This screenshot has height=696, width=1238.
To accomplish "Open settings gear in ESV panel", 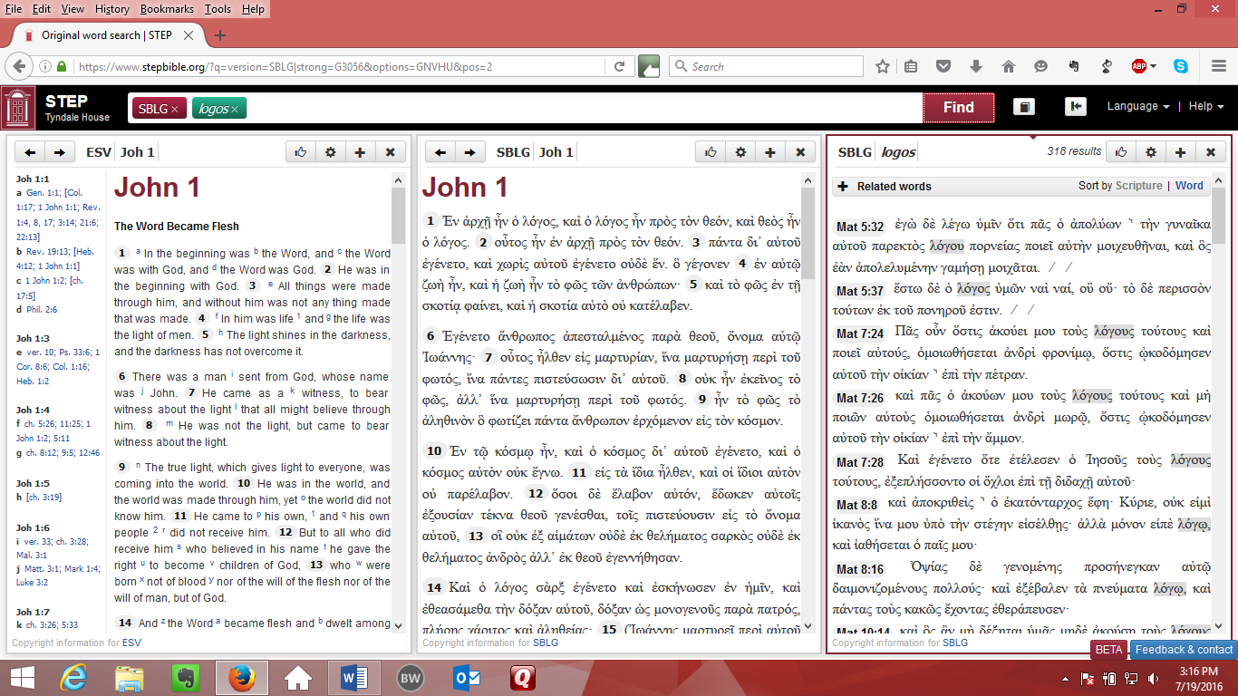I will (331, 152).
